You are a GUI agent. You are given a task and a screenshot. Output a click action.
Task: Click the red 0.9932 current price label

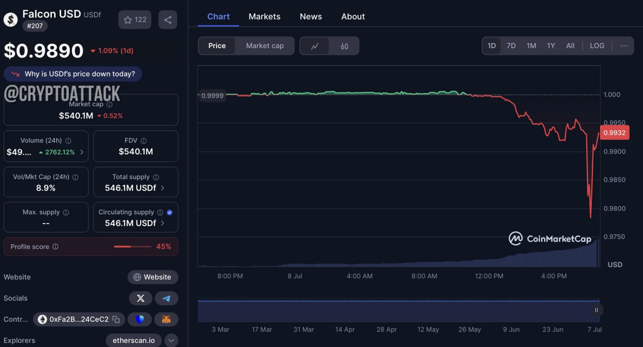tap(614, 132)
